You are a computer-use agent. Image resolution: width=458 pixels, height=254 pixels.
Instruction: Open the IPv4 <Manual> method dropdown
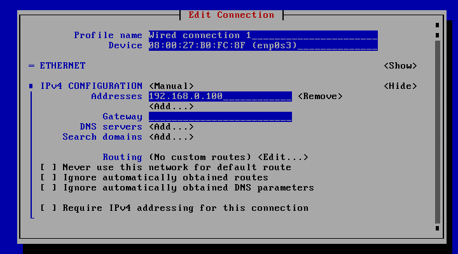171,86
